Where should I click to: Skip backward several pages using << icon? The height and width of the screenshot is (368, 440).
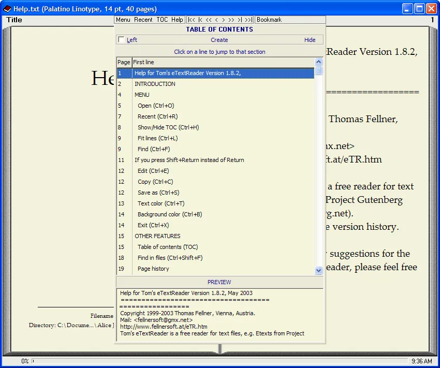coord(208,20)
